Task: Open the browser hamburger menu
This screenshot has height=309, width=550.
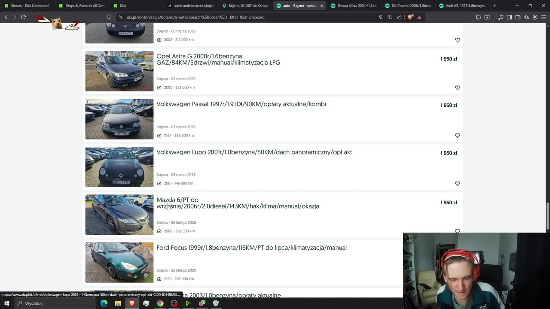Action: pos(544,17)
